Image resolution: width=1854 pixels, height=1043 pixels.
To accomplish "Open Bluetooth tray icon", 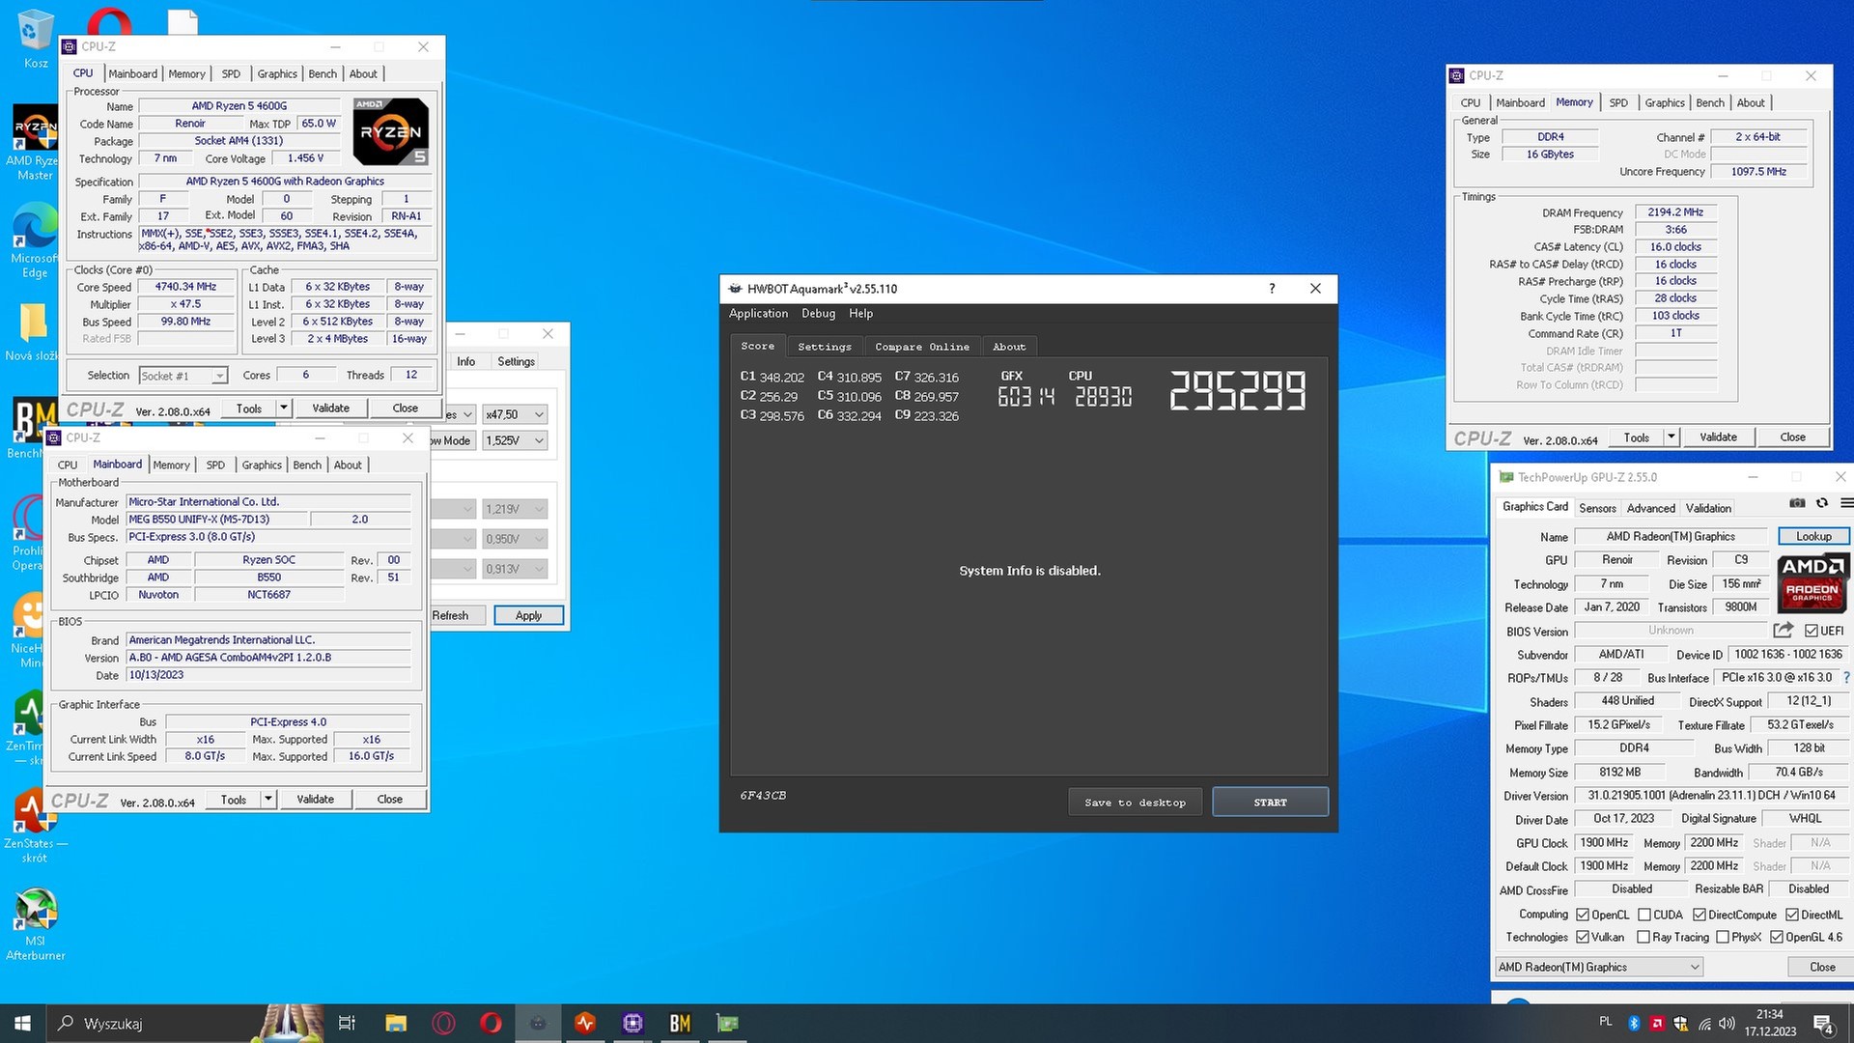I will point(1634,1023).
